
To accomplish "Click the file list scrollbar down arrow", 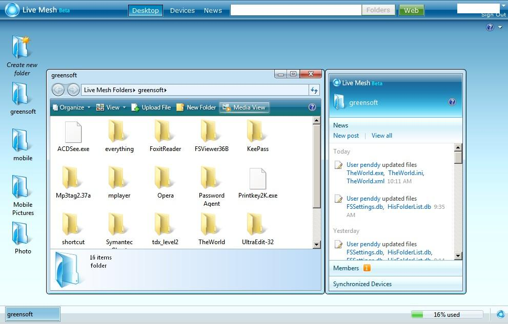I will pyautogui.click(x=316, y=245).
